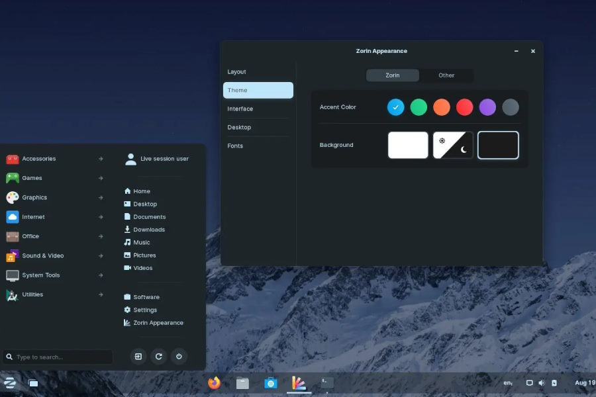
Task: Open Firefox from the taskbar
Action: 214,382
